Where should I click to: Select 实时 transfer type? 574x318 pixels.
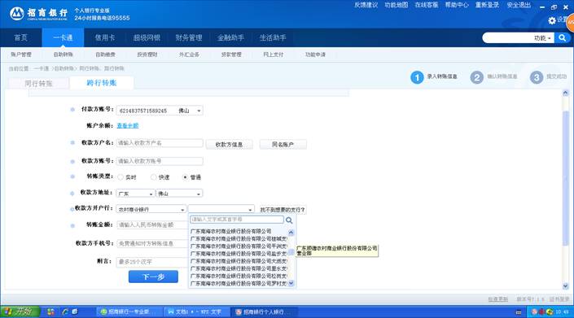[120, 177]
